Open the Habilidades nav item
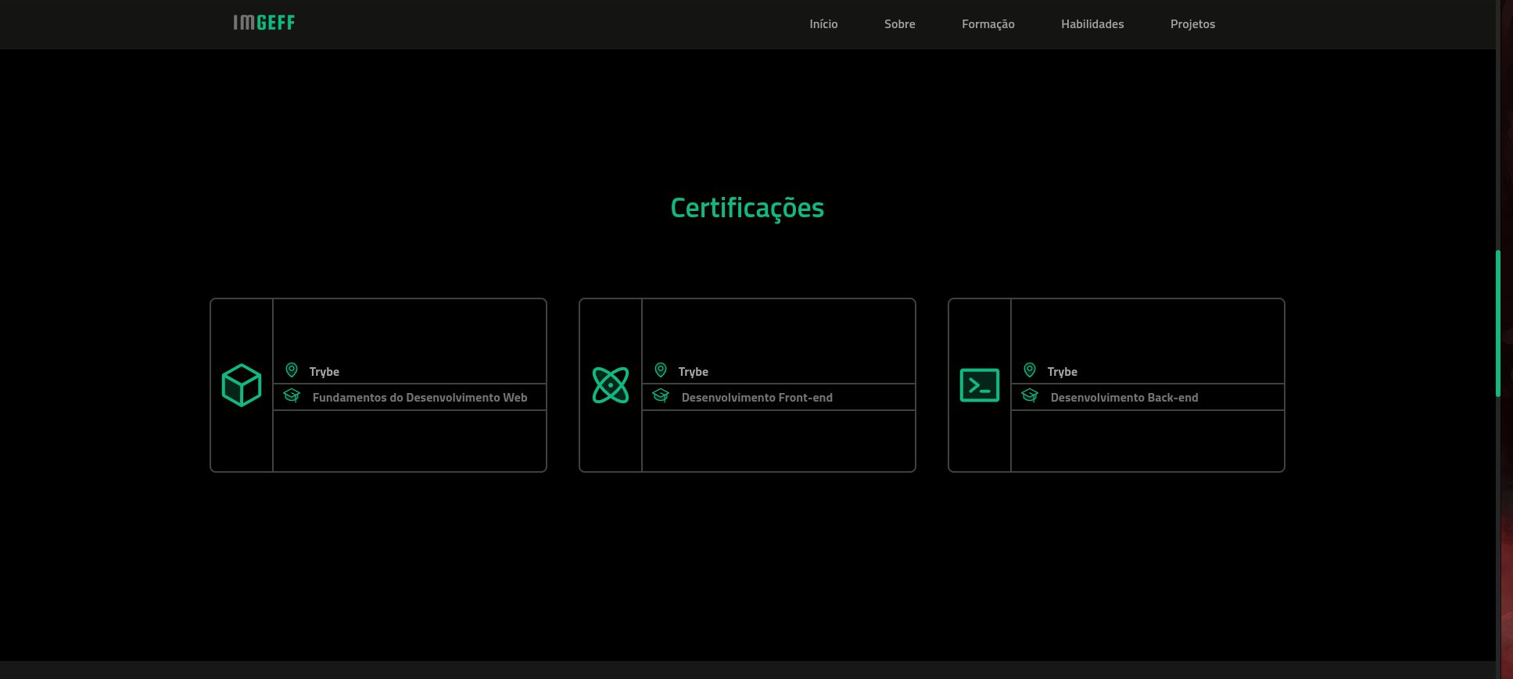This screenshot has height=679, width=1513. pyautogui.click(x=1092, y=24)
